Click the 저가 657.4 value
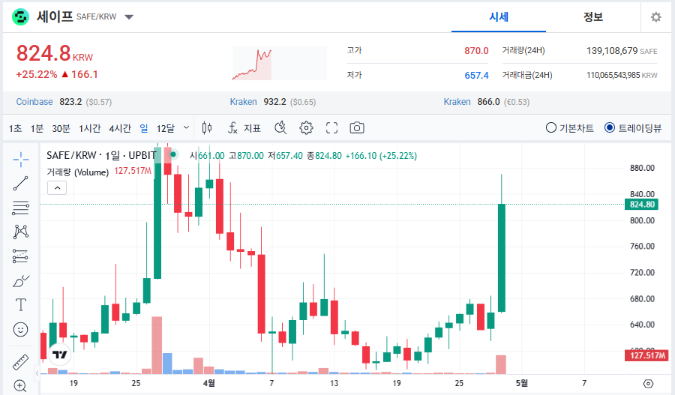 (476, 75)
